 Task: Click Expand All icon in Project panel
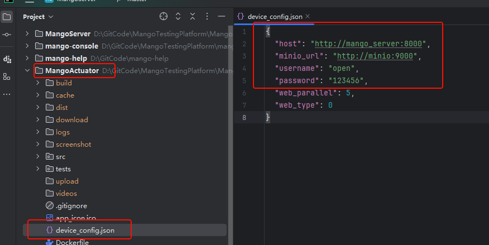178,17
